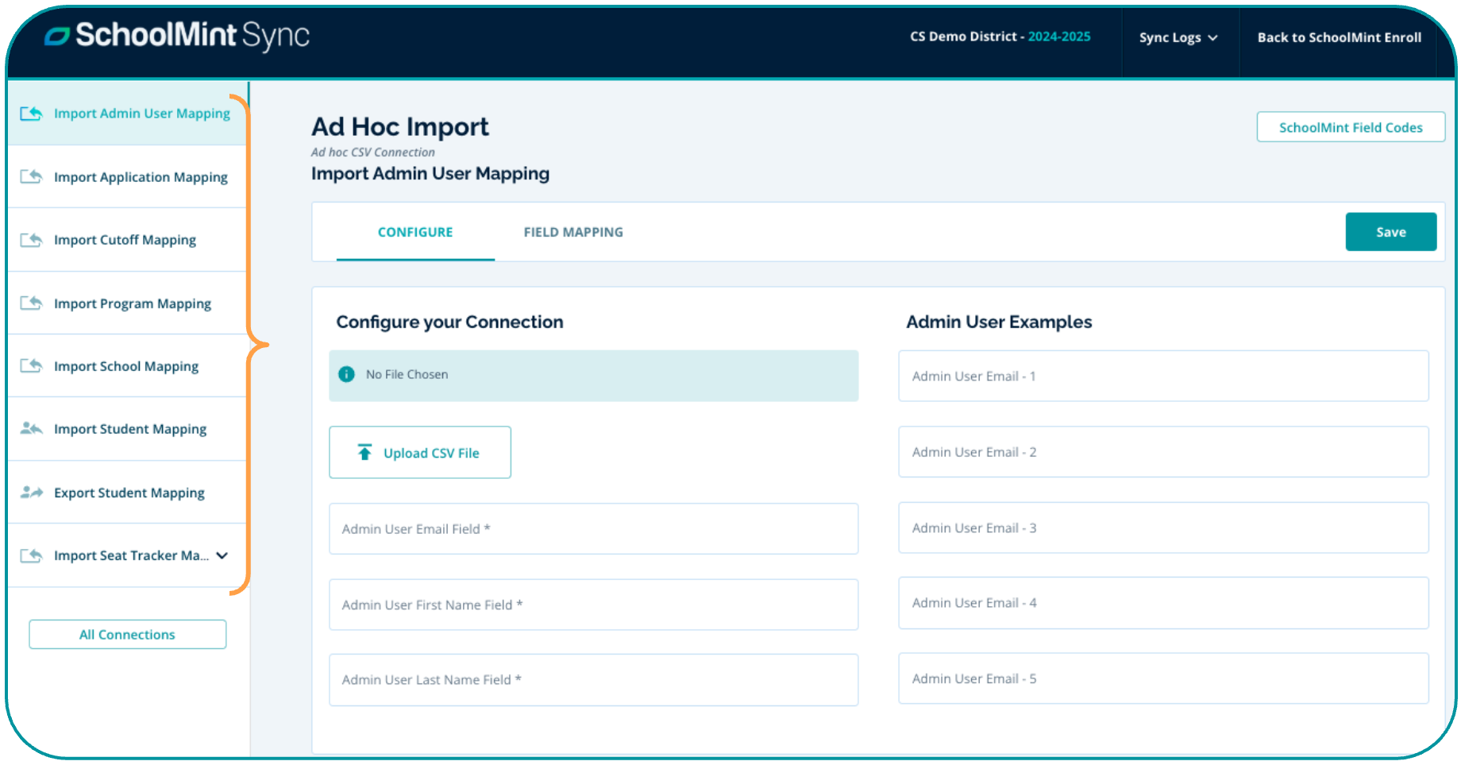This screenshot has height=765, width=1461.
Task: Click the info icon beside No File Chosen
Action: point(346,374)
